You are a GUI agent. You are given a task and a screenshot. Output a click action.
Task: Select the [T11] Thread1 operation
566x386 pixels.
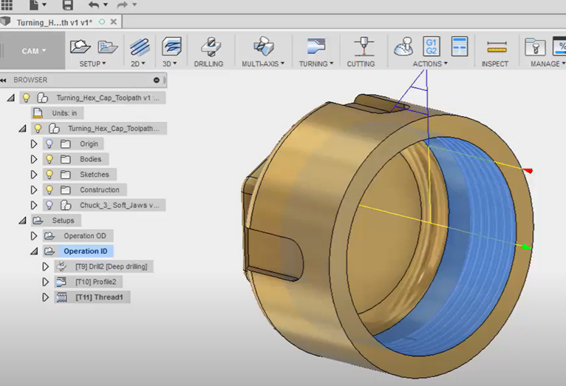(x=92, y=297)
